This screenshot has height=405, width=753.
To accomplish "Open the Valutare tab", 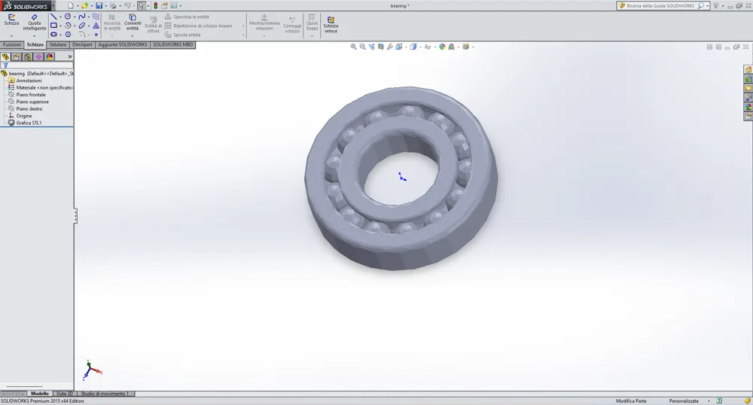I will (58, 44).
